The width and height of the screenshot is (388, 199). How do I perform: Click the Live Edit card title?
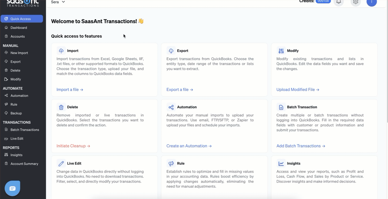pyautogui.click(x=74, y=163)
